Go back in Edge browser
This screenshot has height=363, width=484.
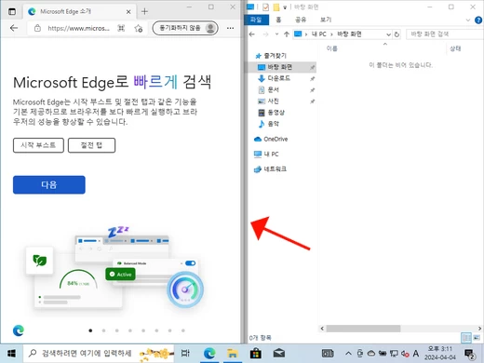[x=14, y=28]
